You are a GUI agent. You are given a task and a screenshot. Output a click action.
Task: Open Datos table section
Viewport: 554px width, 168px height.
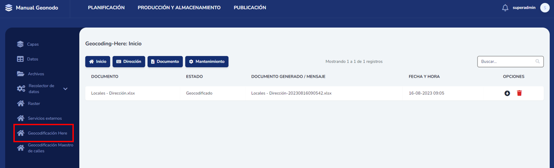tap(32, 59)
